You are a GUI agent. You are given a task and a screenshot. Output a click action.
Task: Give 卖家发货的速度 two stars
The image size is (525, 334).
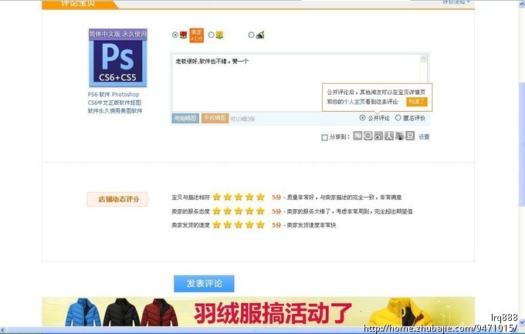coord(228,224)
